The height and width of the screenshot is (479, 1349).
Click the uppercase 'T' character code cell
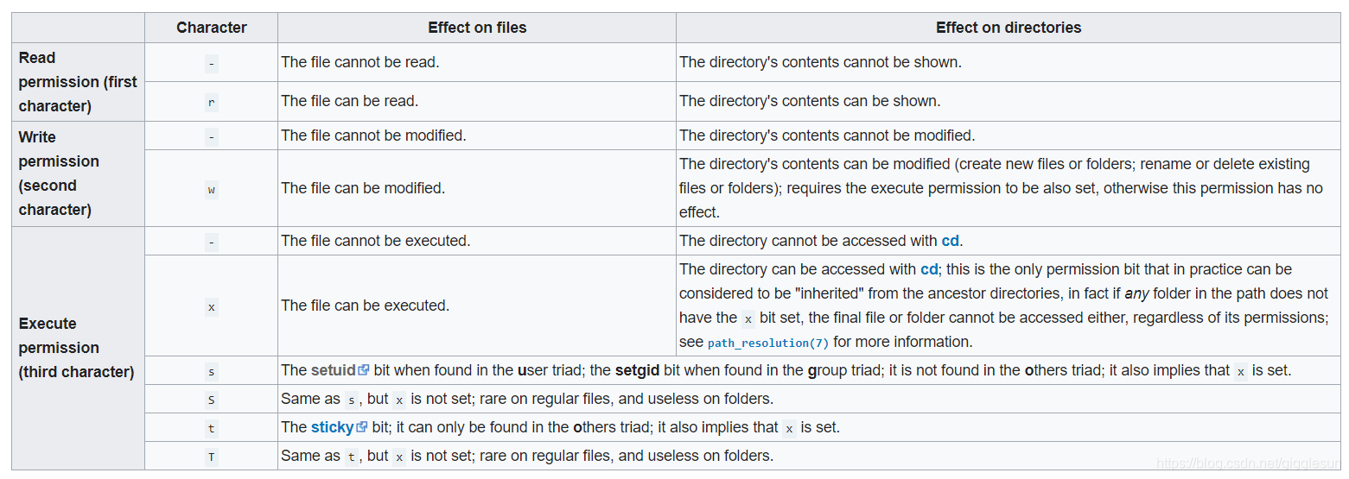(212, 457)
